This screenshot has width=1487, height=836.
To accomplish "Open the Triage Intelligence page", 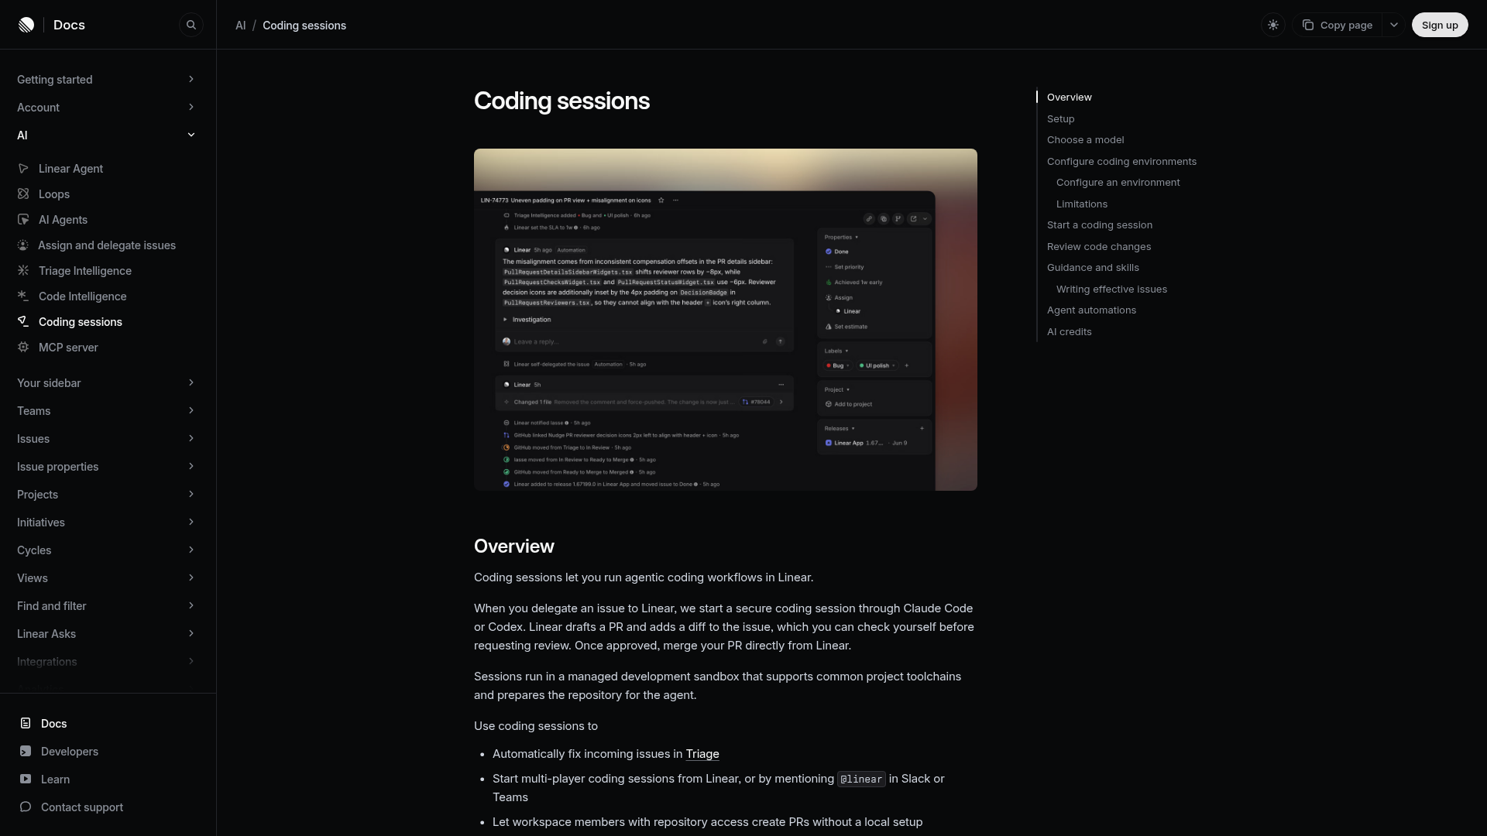I will pos(85,270).
